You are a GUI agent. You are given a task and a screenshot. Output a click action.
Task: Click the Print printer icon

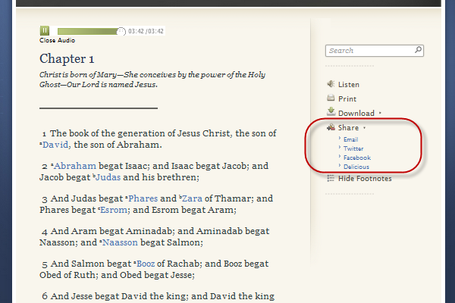331,98
